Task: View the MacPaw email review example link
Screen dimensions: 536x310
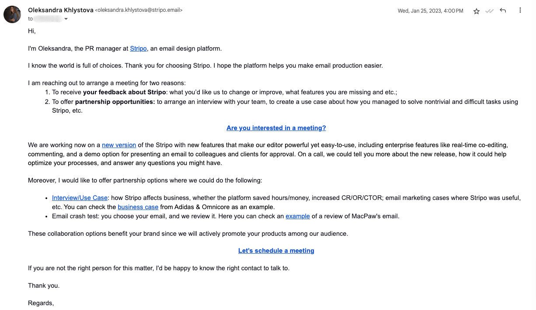Action: [x=298, y=216]
